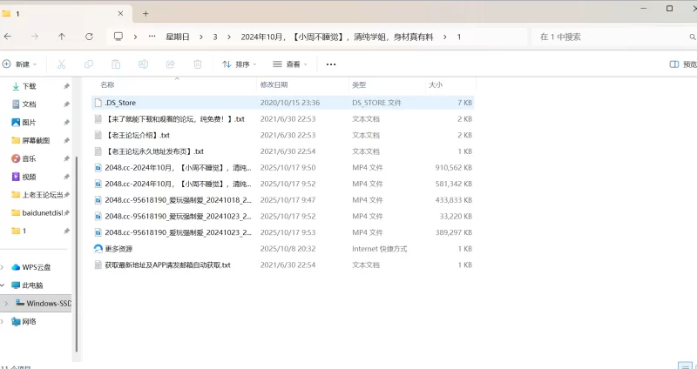Sort by the 修改日期 column header
The height and width of the screenshot is (369, 697).
[x=274, y=84]
